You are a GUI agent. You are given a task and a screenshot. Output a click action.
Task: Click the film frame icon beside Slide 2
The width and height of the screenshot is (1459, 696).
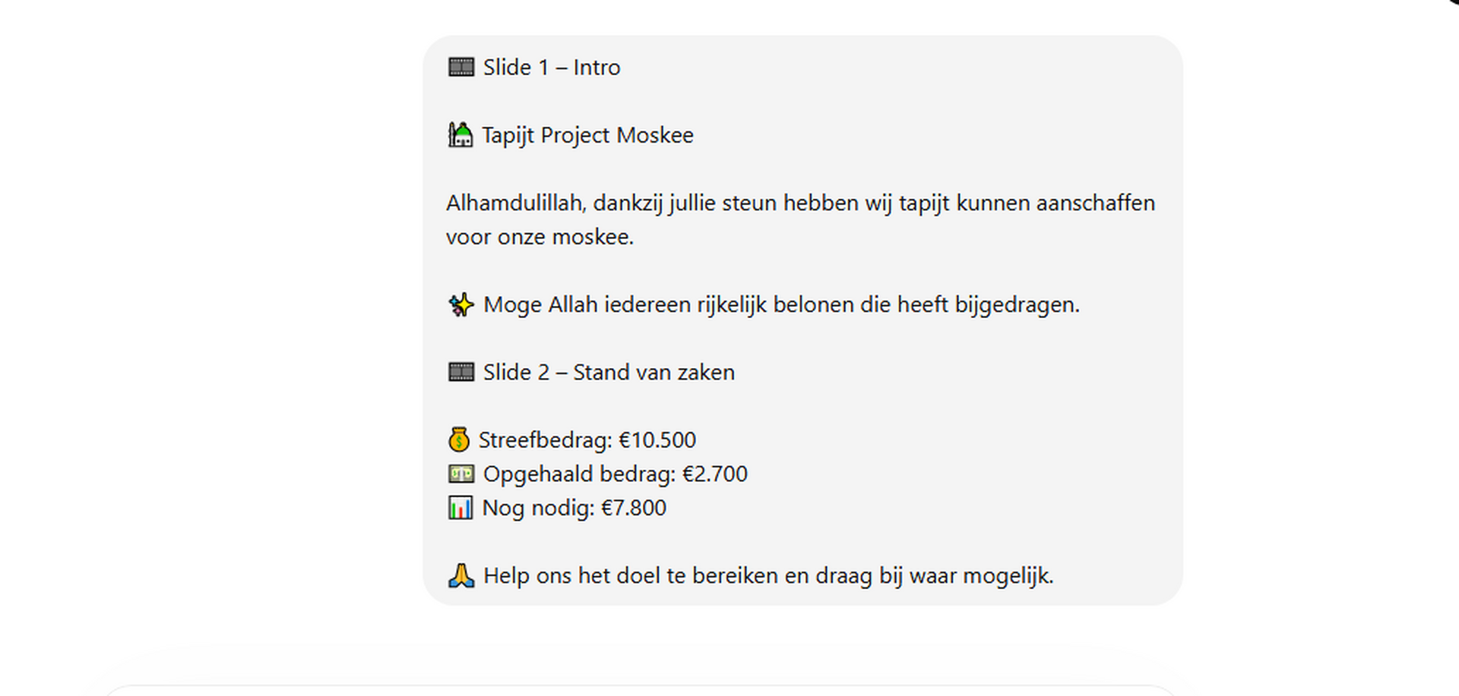coord(461,372)
